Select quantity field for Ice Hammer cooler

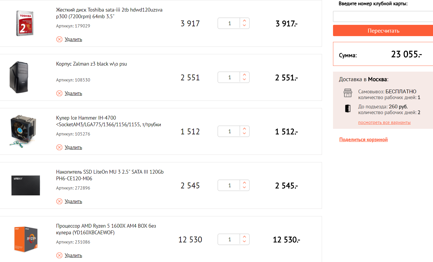click(x=230, y=131)
